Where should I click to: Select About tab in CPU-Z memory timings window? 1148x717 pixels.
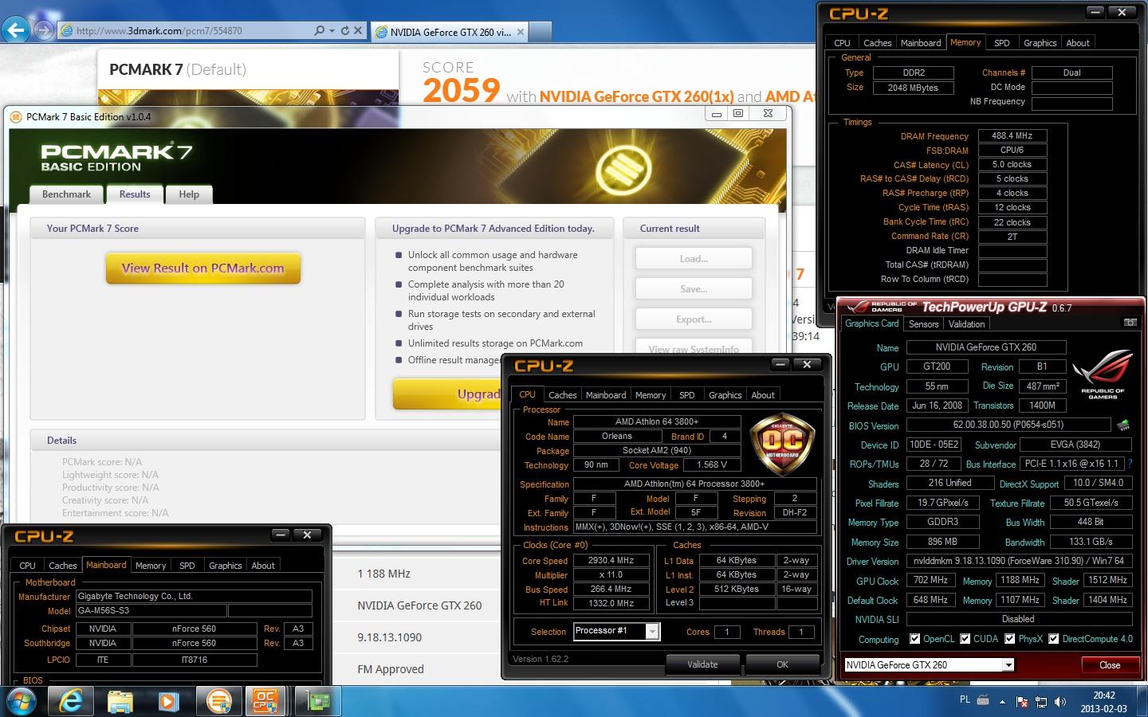(1078, 43)
